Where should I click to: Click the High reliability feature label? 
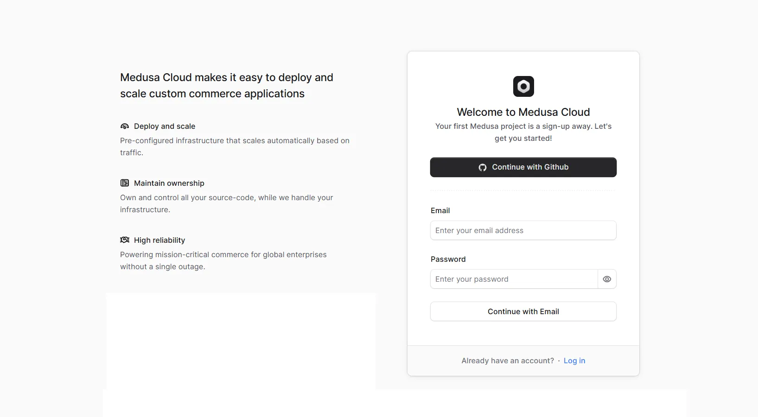coord(159,240)
